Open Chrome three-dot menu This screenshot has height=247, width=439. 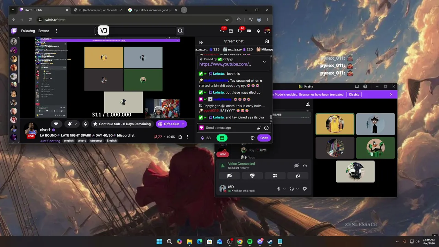click(267, 20)
